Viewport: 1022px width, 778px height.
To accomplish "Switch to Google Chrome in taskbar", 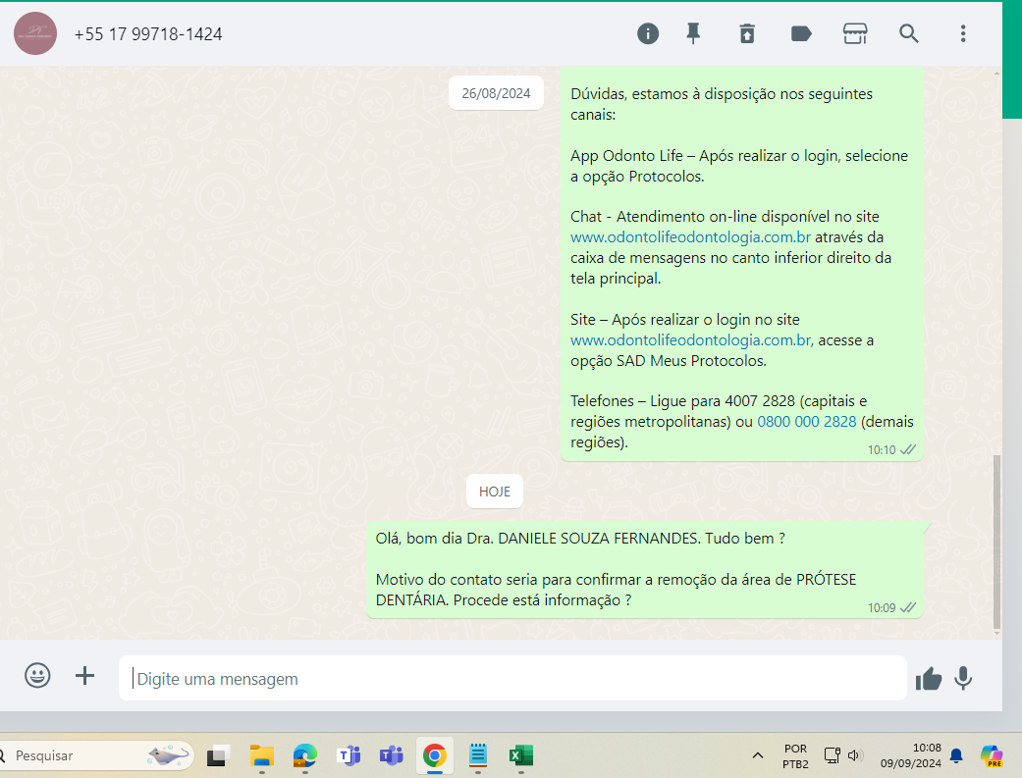I will click(x=435, y=755).
